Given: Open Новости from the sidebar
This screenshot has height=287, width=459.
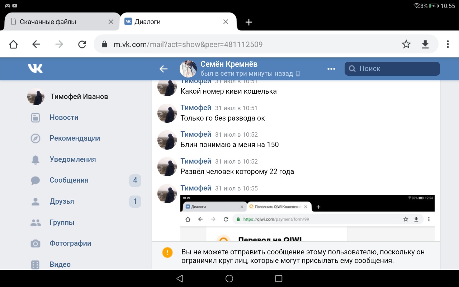Looking at the screenshot, I should [64, 117].
